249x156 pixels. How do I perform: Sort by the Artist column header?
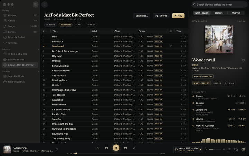coord(94,31)
